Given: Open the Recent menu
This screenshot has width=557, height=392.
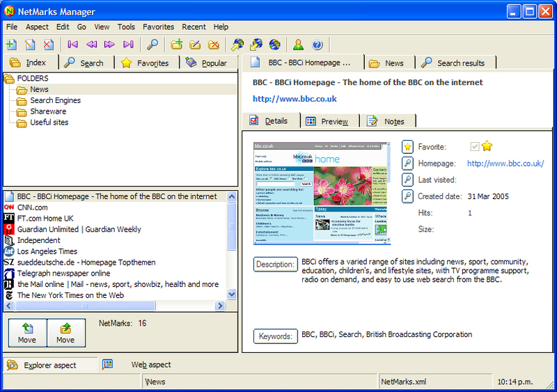Looking at the screenshot, I should (x=194, y=26).
